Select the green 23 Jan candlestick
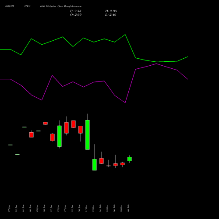 60,136
